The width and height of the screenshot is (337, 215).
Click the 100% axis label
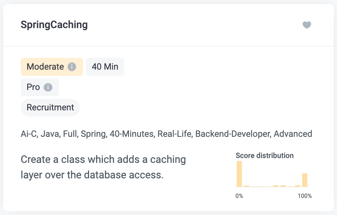pyautogui.click(x=305, y=196)
